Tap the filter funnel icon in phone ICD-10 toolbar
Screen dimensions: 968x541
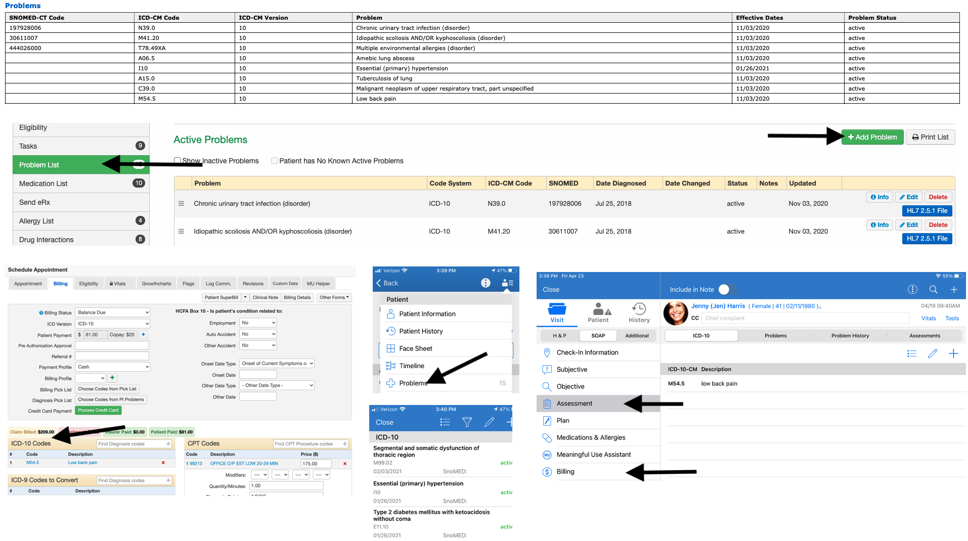(x=467, y=422)
